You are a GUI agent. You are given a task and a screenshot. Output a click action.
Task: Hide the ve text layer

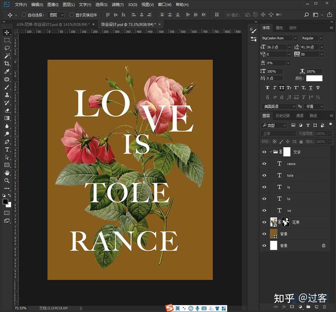[264, 210]
